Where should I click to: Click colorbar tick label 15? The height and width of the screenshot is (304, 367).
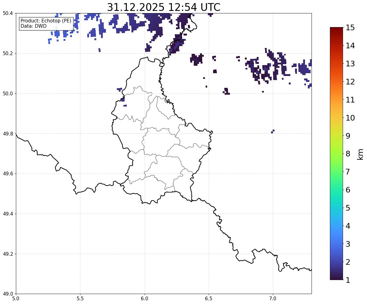pos(350,28)
